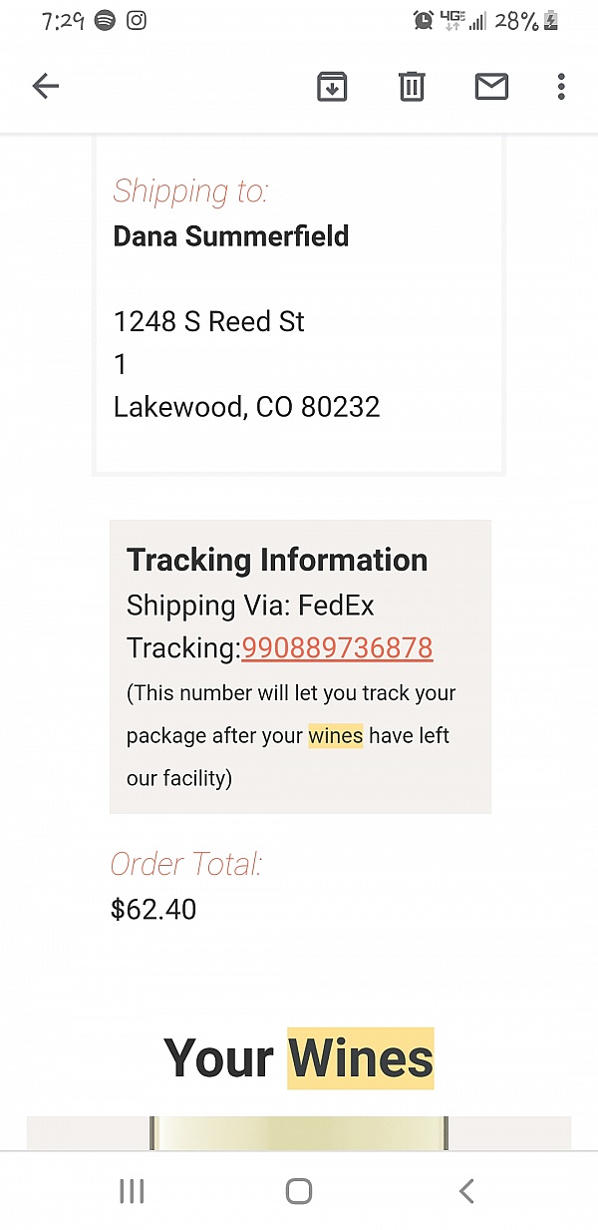
Task: Tap the wine bottle image thumbnail
Action: click(x=299, y=1133)
